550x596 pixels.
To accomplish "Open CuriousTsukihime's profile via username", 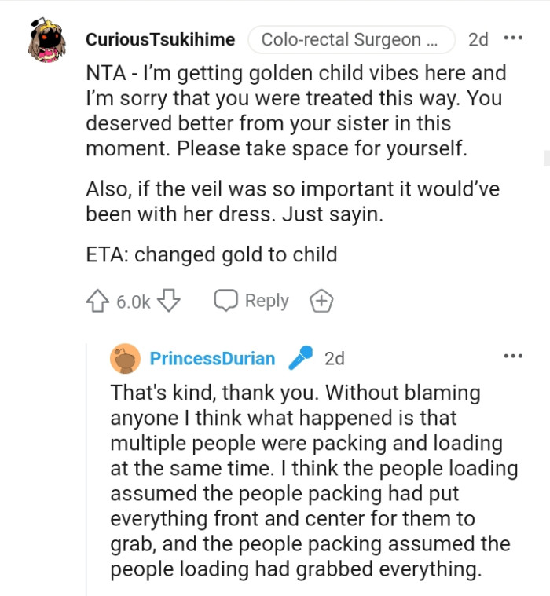I will tap(161, 40).
